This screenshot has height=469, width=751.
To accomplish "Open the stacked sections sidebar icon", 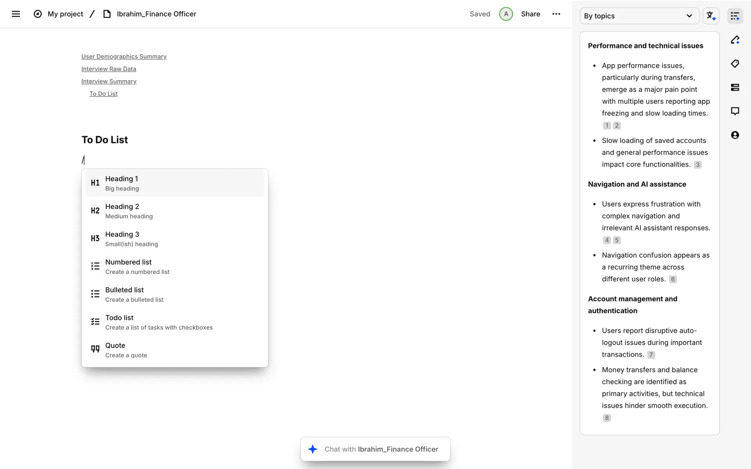I will pos(735,88).
